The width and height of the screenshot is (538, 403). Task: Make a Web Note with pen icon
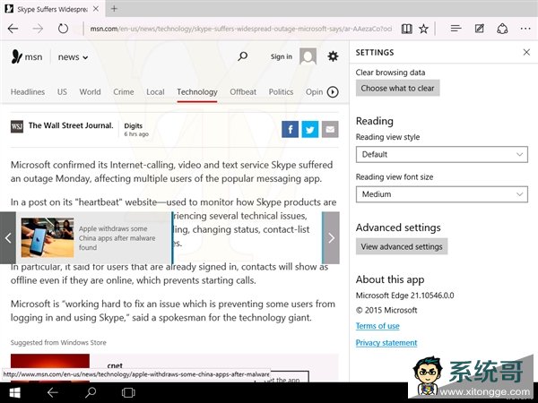pos(479,29)
